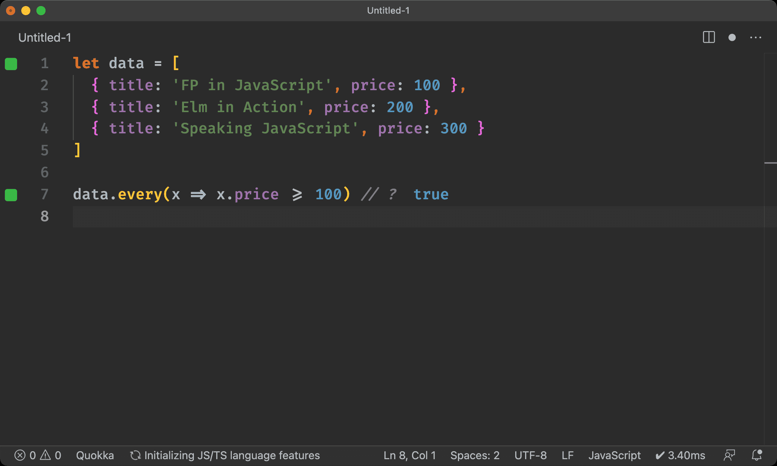
Task: Open indentation settings Spaces: 2
Action: tap(475, 455)
